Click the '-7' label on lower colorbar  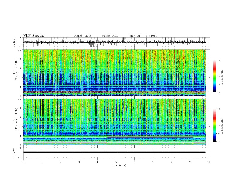tap(219, 141)
